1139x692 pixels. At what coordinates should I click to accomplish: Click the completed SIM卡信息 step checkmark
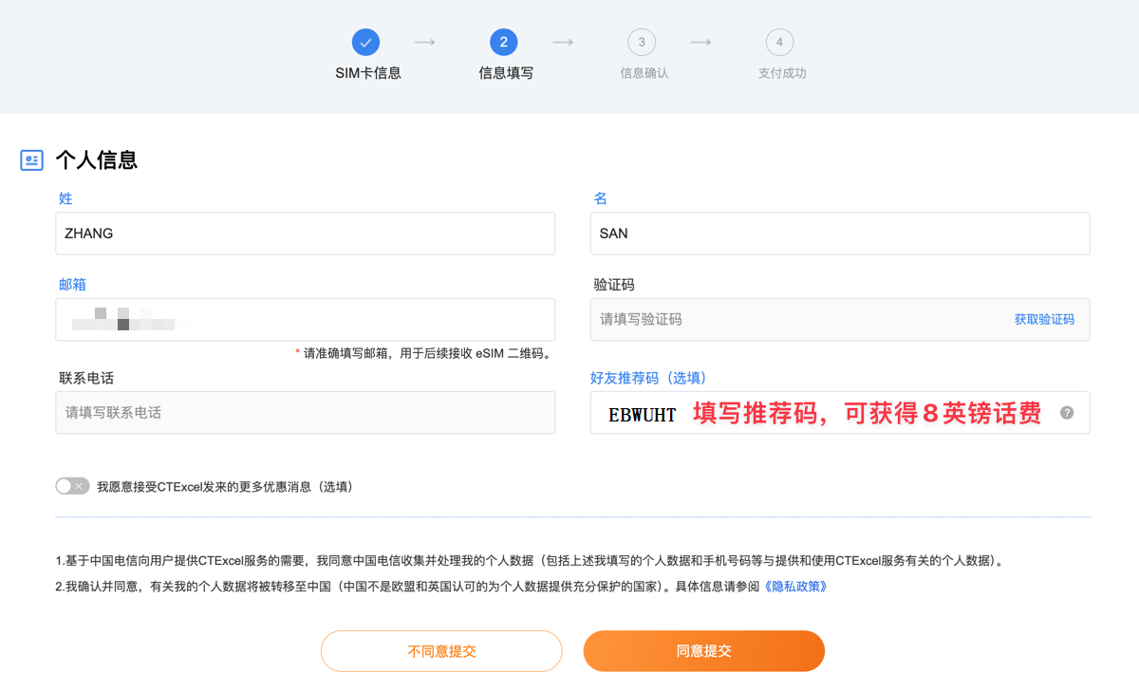point(365,42)
